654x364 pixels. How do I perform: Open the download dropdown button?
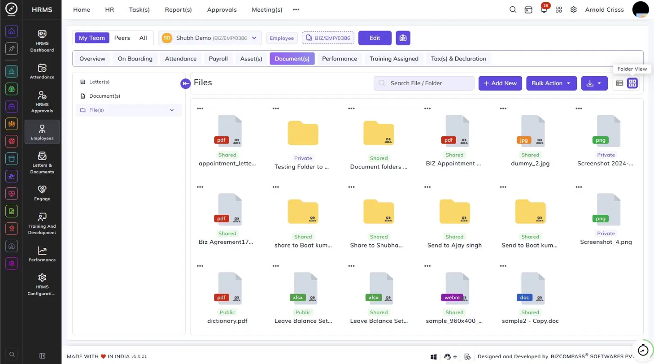click(x=594, y=83)
